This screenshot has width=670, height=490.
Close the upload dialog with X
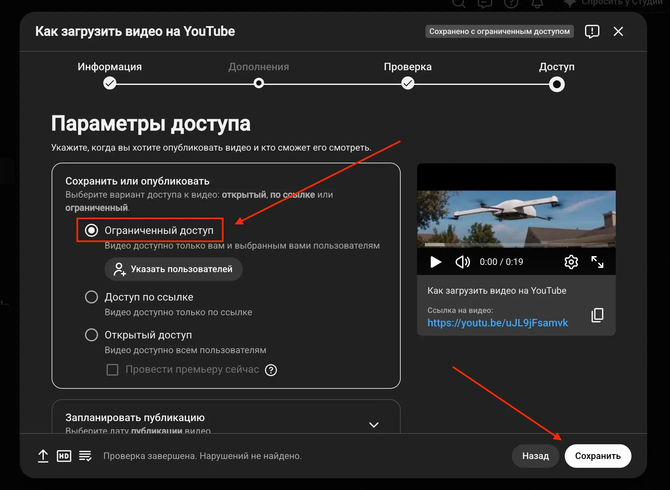point(618,31)
